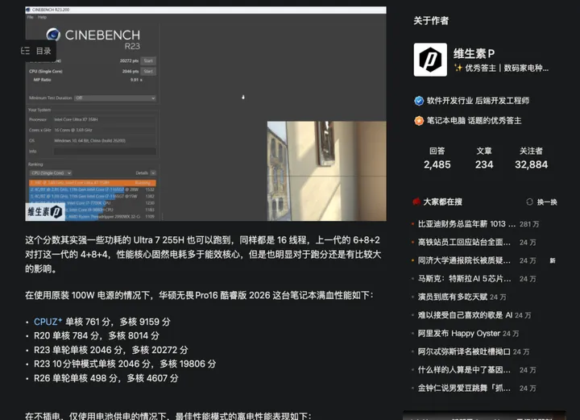Image resolution: width=580 pixels, height=420 pixels.
Task: Click line R20 单核 784 分
Action: (97, 335)
